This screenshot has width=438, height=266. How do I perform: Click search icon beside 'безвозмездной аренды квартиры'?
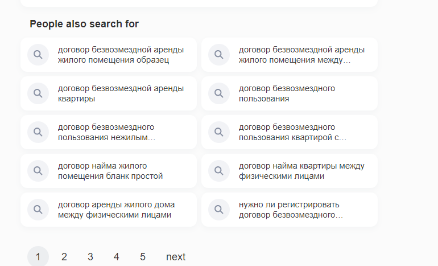pyautogui.click(x=38, y=93)
